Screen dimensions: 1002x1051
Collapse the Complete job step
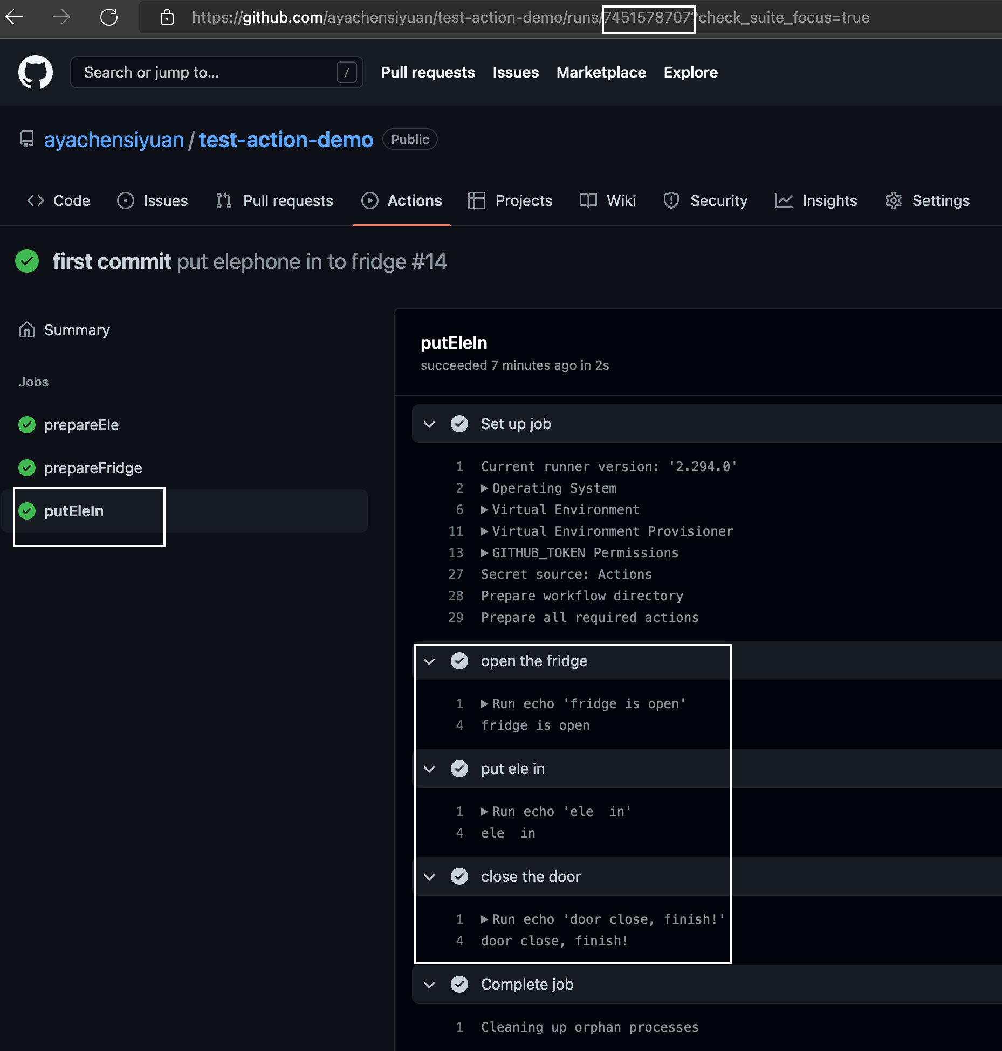click(429, 985)
